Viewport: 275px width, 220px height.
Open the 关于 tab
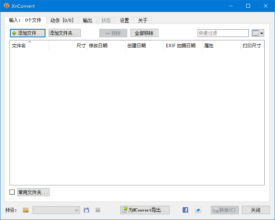point(143,20)
